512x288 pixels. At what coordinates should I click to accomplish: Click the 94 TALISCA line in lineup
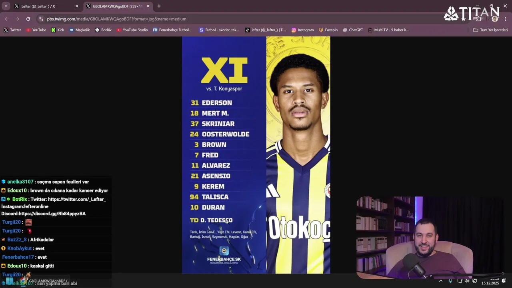click(x=209, y=197)
